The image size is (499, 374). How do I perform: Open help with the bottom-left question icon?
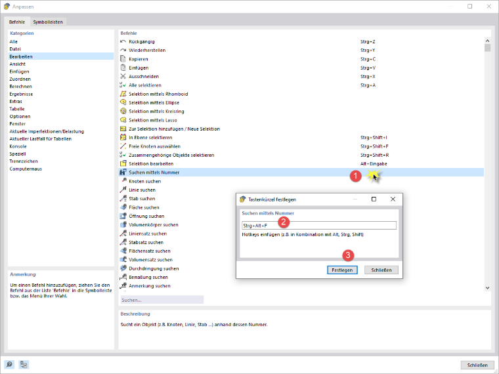point(9,364)
